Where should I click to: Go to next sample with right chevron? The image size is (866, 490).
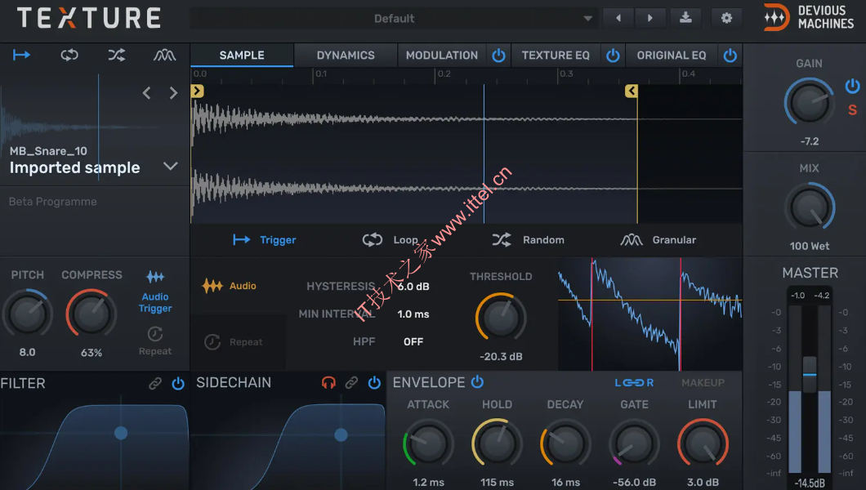click(x=173, y=93)
